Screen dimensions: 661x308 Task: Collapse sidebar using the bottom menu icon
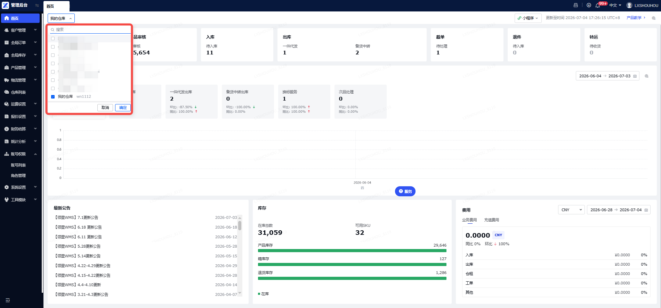click(8, 300)
